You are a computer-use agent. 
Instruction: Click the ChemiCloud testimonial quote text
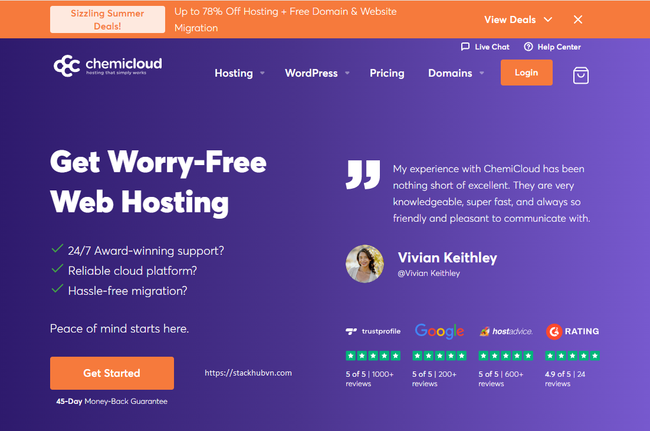(492, 193)
